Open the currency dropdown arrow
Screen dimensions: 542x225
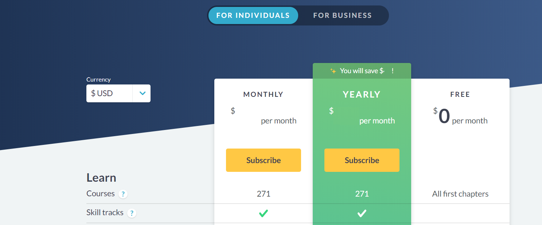pyautogui.click(x=142, y=94)
